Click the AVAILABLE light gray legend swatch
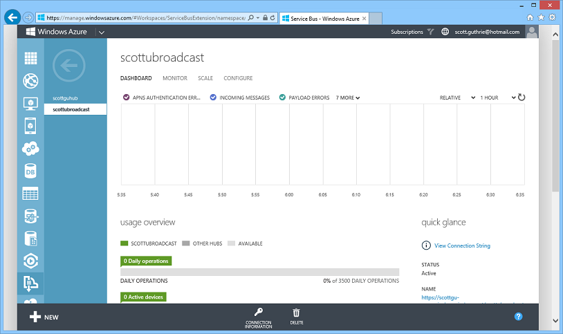The height and width of the screenshot is (334, 563). 231,243
